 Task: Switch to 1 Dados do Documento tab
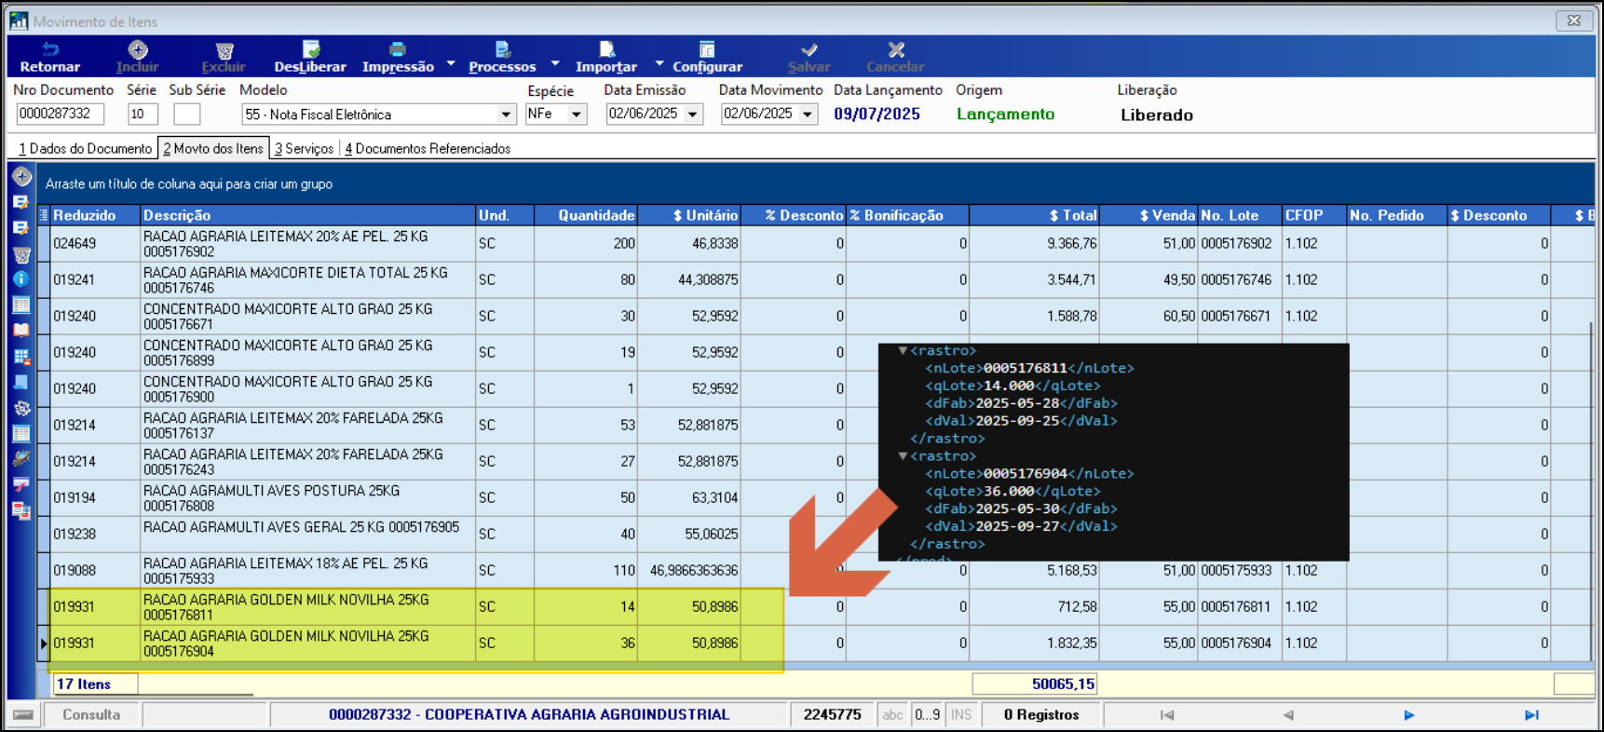pos(85,149)
